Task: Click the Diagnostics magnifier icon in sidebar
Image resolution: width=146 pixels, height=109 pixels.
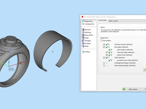Action: point(83,21)
